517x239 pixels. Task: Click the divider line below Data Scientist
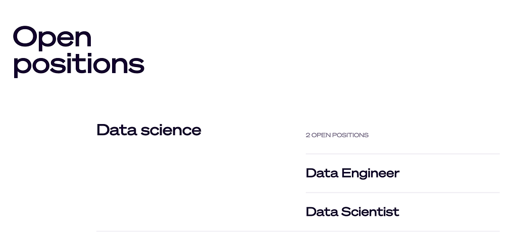click(x=298, y=231)
